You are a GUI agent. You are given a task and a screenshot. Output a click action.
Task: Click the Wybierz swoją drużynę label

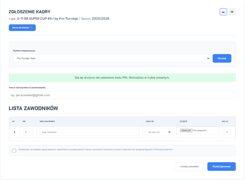click(x=24, y=51)
